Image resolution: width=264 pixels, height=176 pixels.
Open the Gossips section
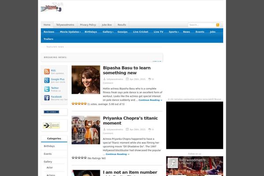click(x=122, y=32)
